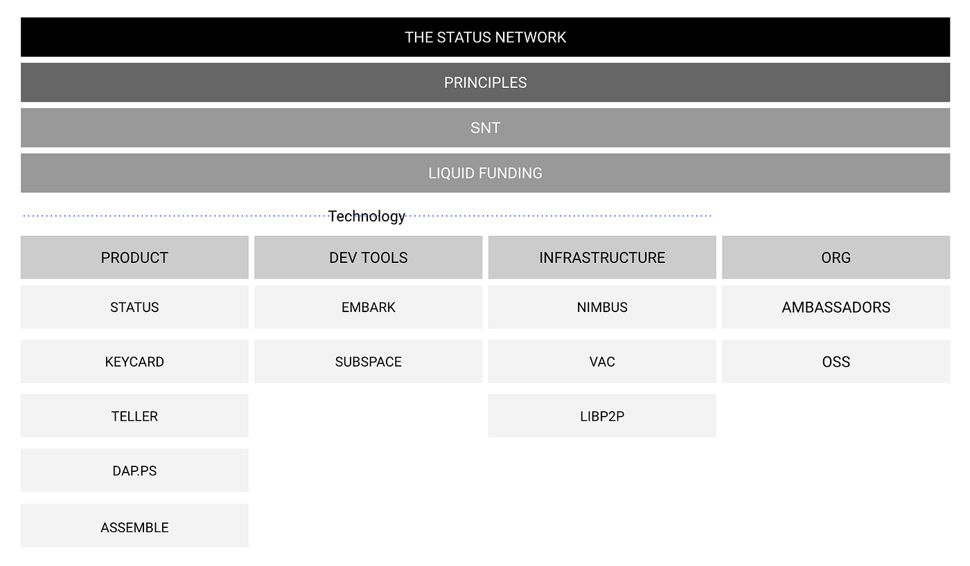Click the ORG column header

pos(836,257)
